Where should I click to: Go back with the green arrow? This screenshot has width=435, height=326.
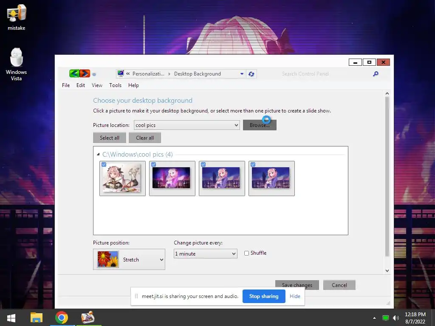[x=74, y=73]
